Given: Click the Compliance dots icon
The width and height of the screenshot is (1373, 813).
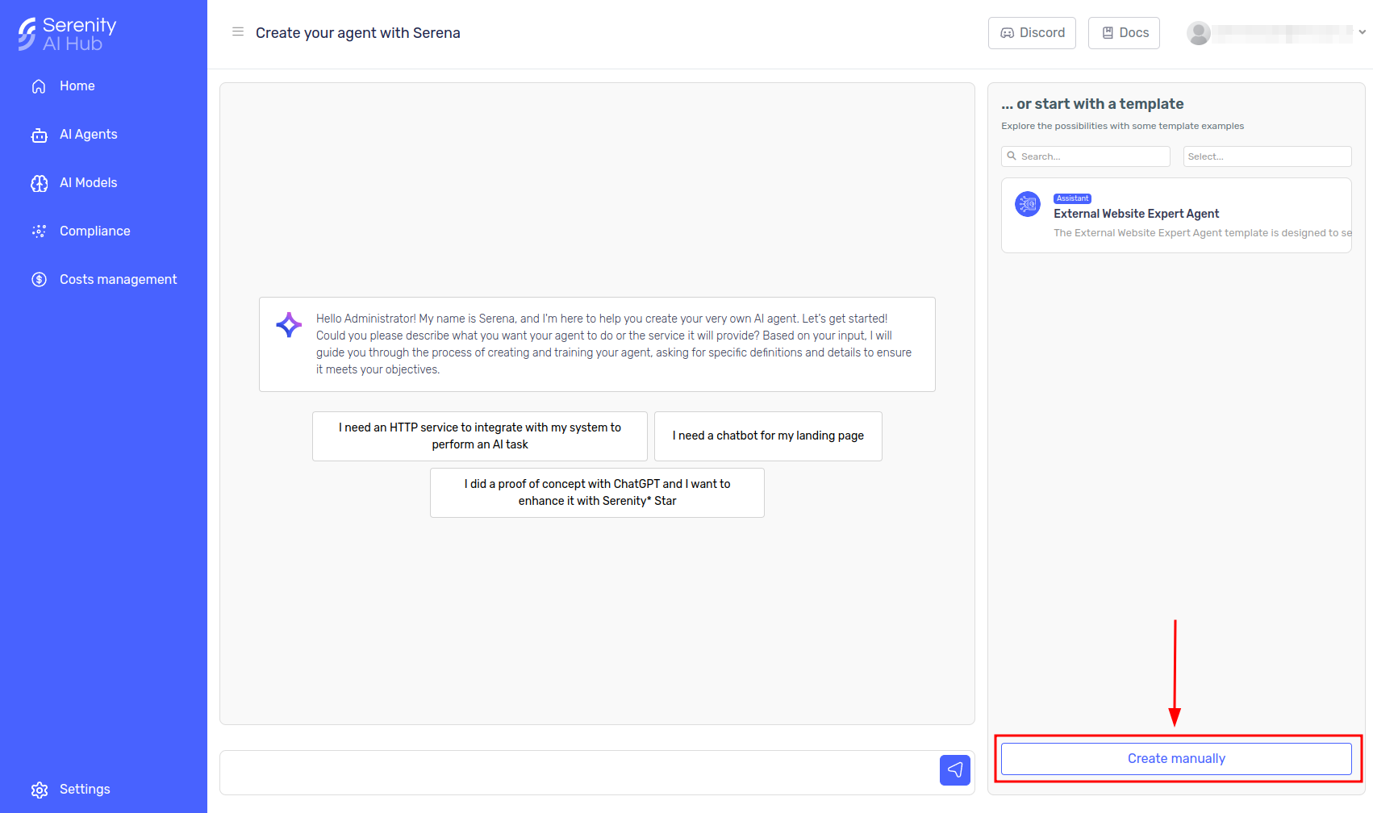Looking at the screenshot, I should tap(39, 231).
